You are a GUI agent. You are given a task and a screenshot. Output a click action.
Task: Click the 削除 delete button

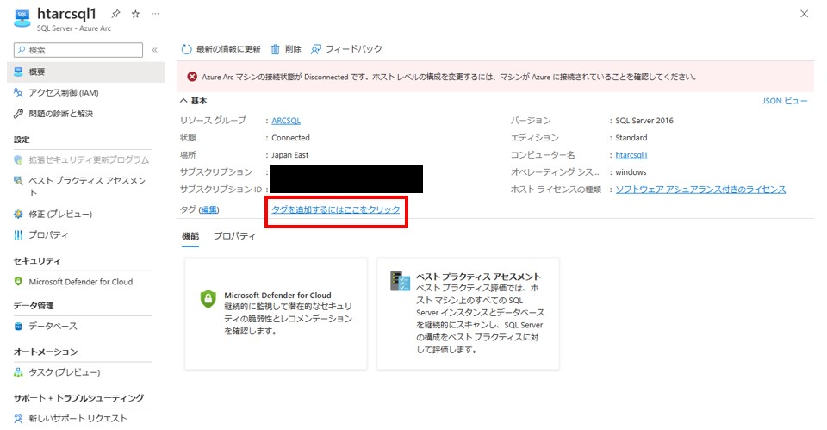[286, 49]
